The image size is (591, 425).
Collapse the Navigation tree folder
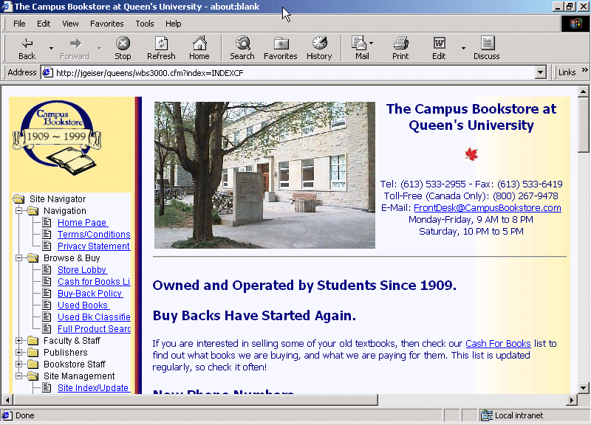point(18,211)
